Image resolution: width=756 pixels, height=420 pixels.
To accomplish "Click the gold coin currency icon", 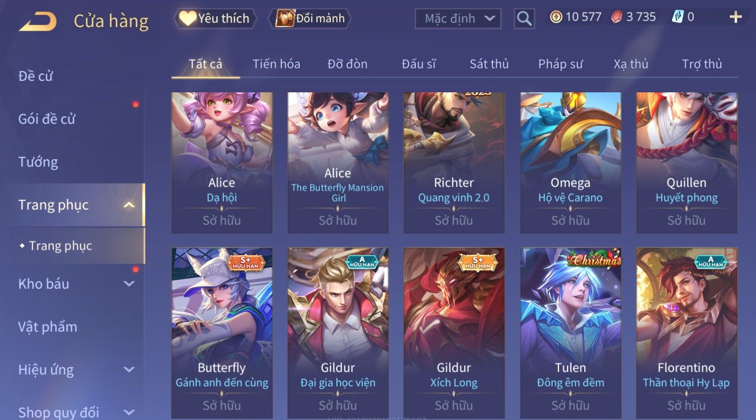I will click(x=556, y=17).
